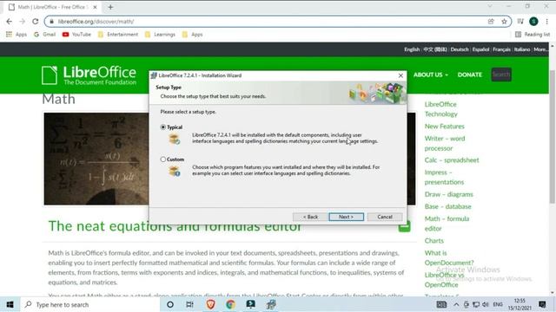556x312 pixels.
Task: Open the Learnings bookmarks folder
Action: point(160,35)
